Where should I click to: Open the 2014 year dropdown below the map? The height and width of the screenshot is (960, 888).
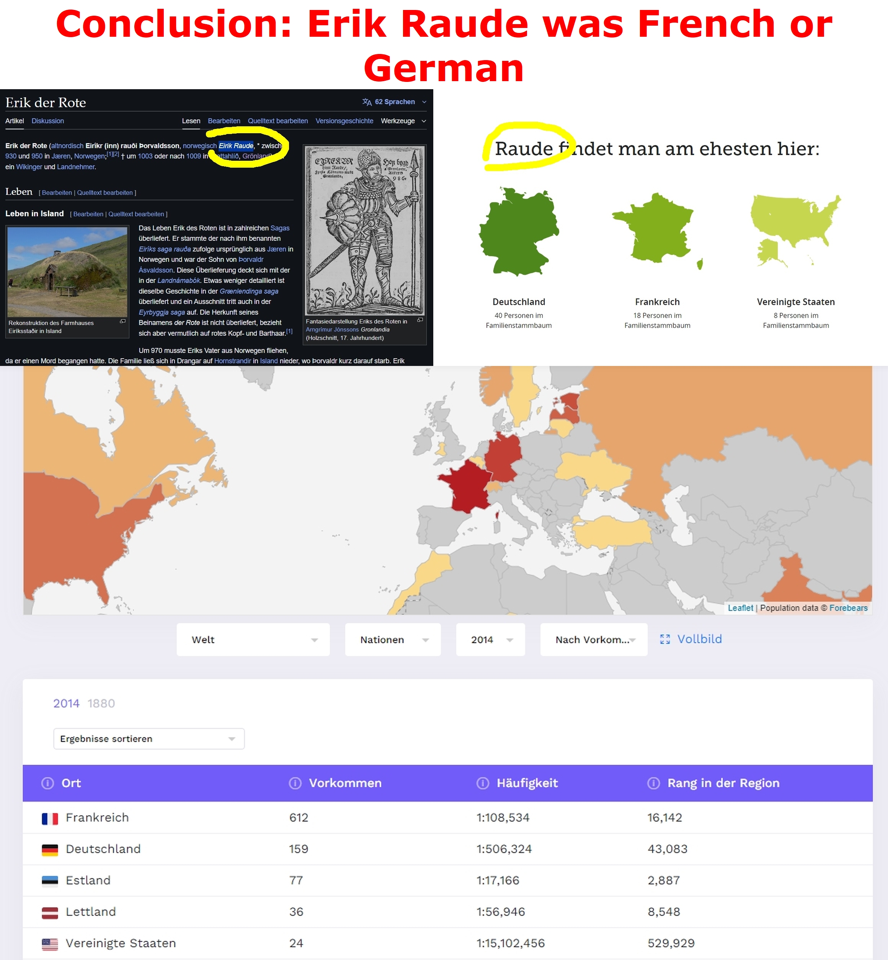coord(490,640)
